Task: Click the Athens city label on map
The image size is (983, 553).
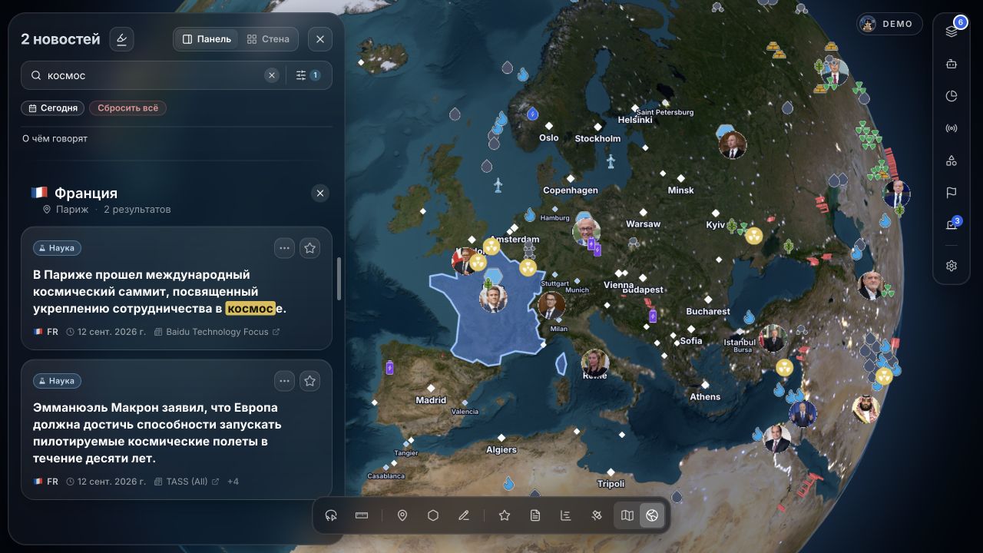Action: coord(705,397)
